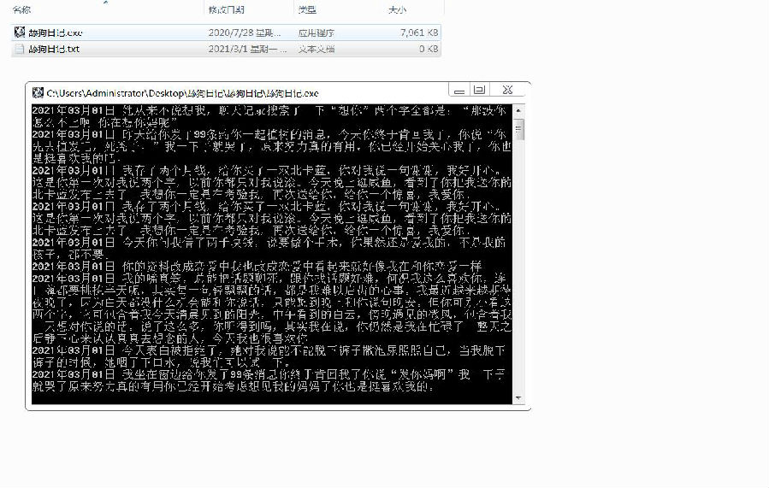Screen dimensions: 769x488
Task: Click the last console line ending 挺喜欢我的
Action: click(x=233, y=386)
